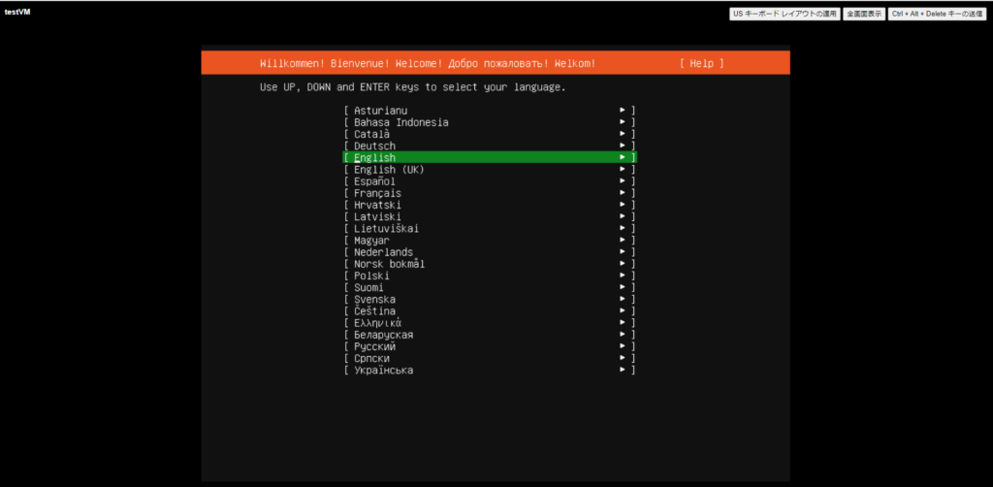Image resolution: width=993 pixels, height=487 pixels.
Task: Pick English (UK) language
Action: pyautogui.click(x=490, y=170)
